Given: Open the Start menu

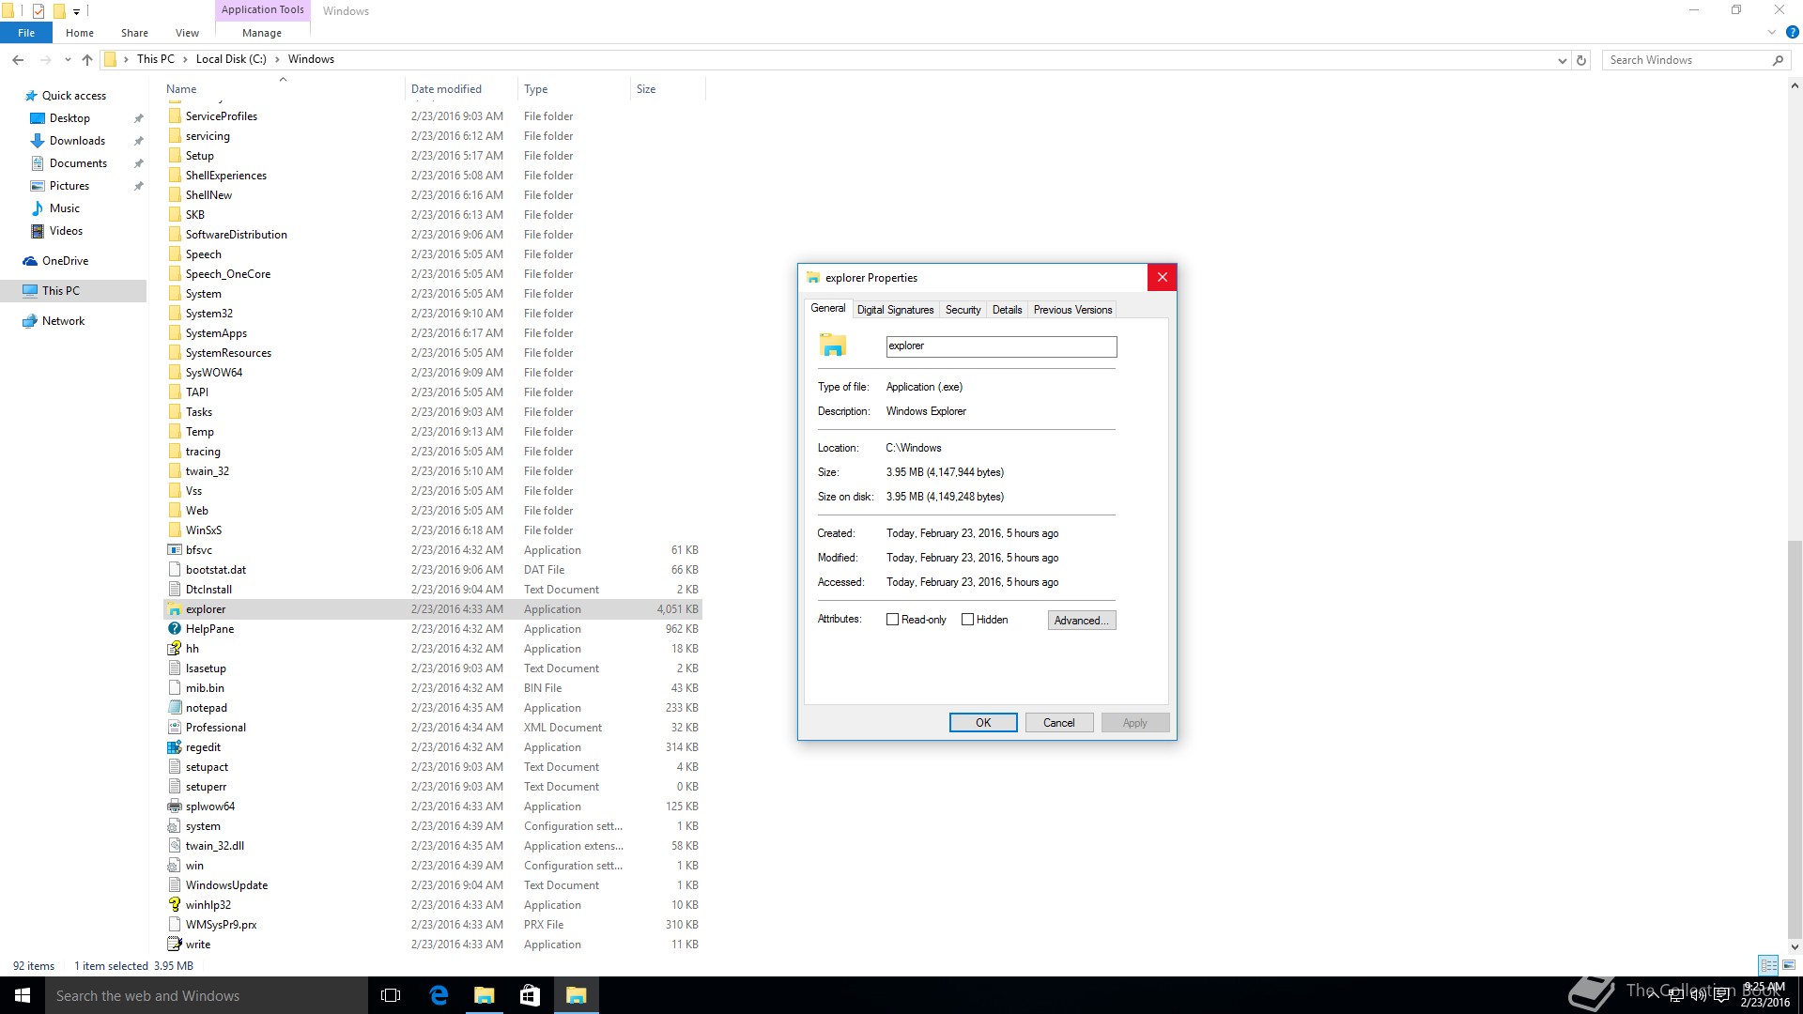Looking at the screenshot, I should coord(23,995).
